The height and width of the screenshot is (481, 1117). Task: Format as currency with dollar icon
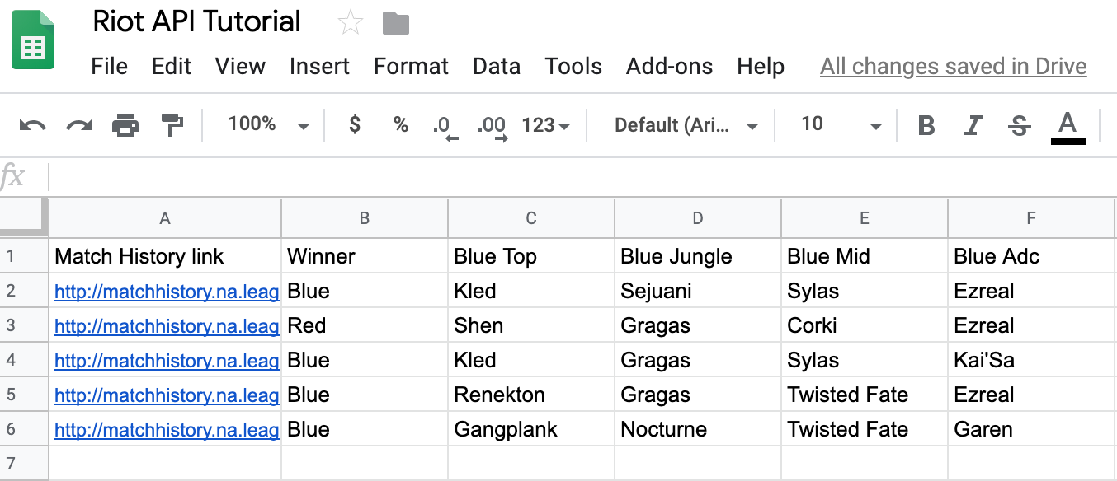355,125
